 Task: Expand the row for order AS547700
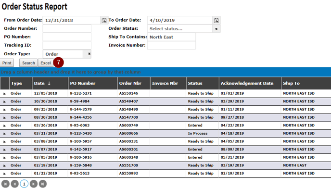[4, 118]
